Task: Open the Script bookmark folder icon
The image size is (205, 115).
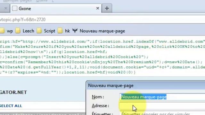Action: 39,31
